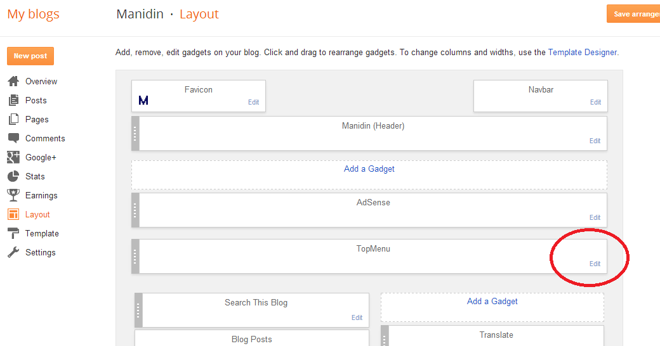660x346 pixels.
Task: Click the Stats pie chart icon
Action: click(x=13, y=176)
